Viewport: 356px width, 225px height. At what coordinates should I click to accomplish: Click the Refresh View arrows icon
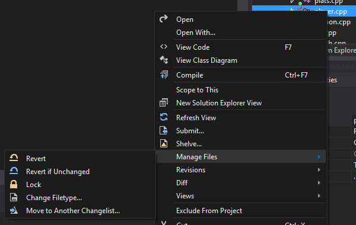pyautogui.click(x=164, y=117)
